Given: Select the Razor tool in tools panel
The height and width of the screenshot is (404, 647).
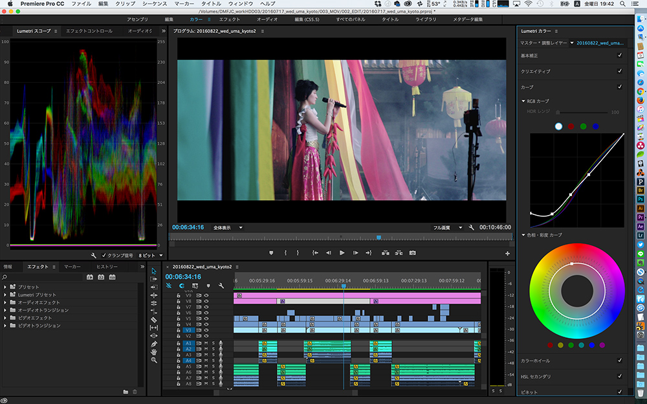Looking at the screenshot, I should point(154,319).
